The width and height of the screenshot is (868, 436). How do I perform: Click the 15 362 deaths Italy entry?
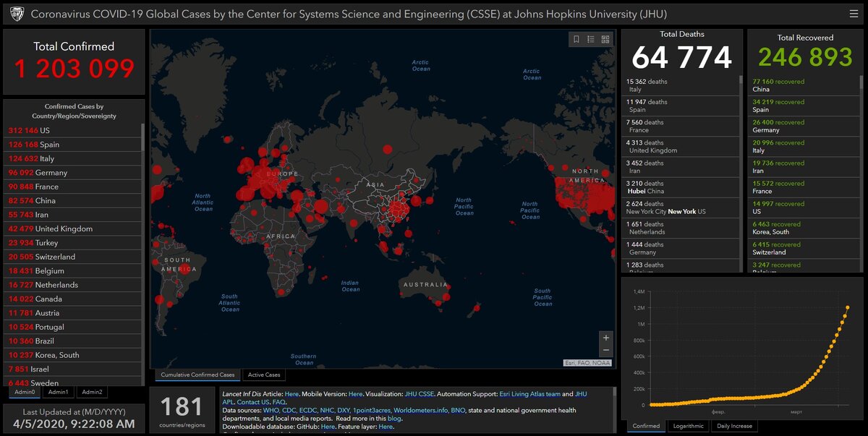point(680,85)
